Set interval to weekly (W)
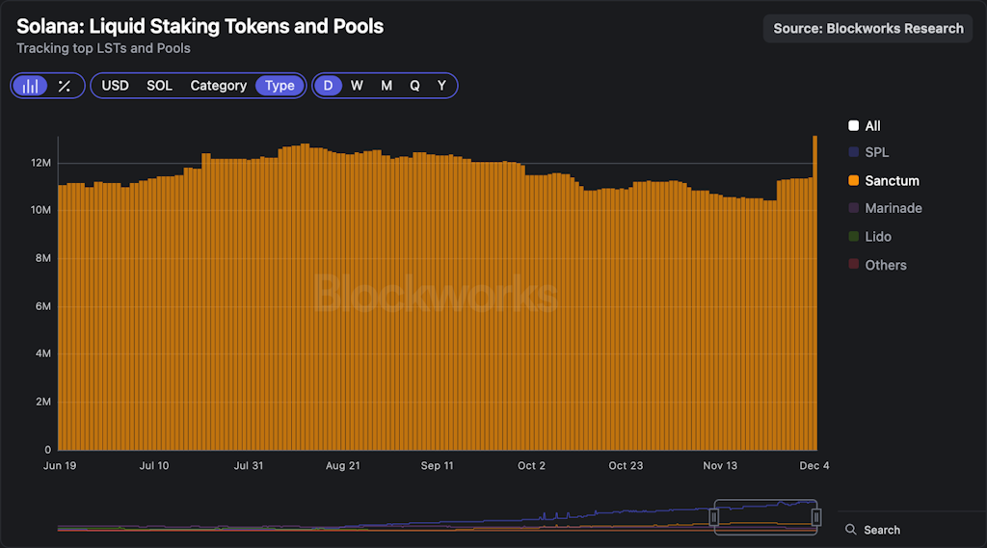The width and height of the screenshot is (987, 548). tap(357, 86)
